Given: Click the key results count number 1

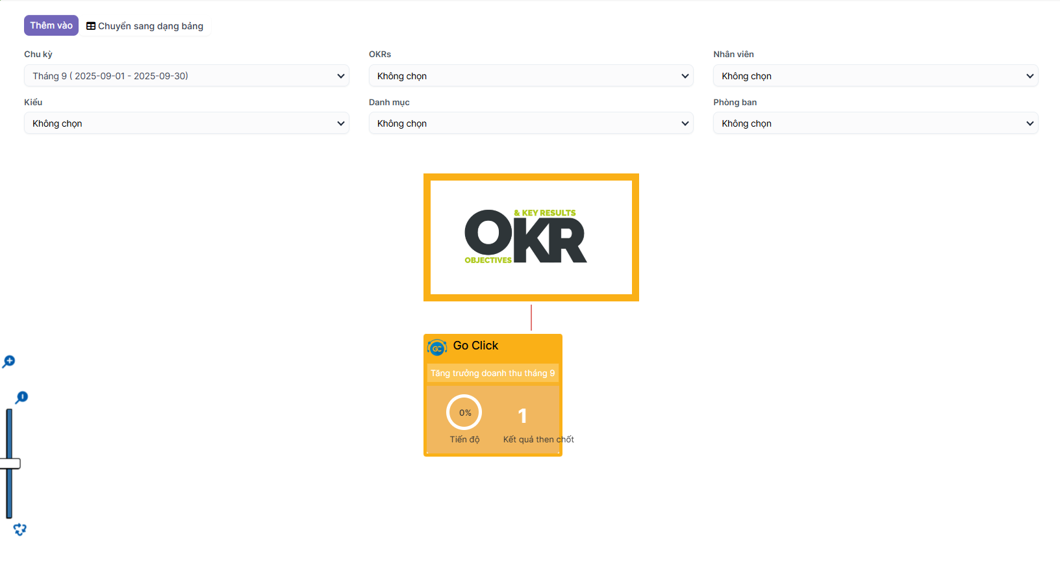Looking at the screenshot, I should point(522,416).
